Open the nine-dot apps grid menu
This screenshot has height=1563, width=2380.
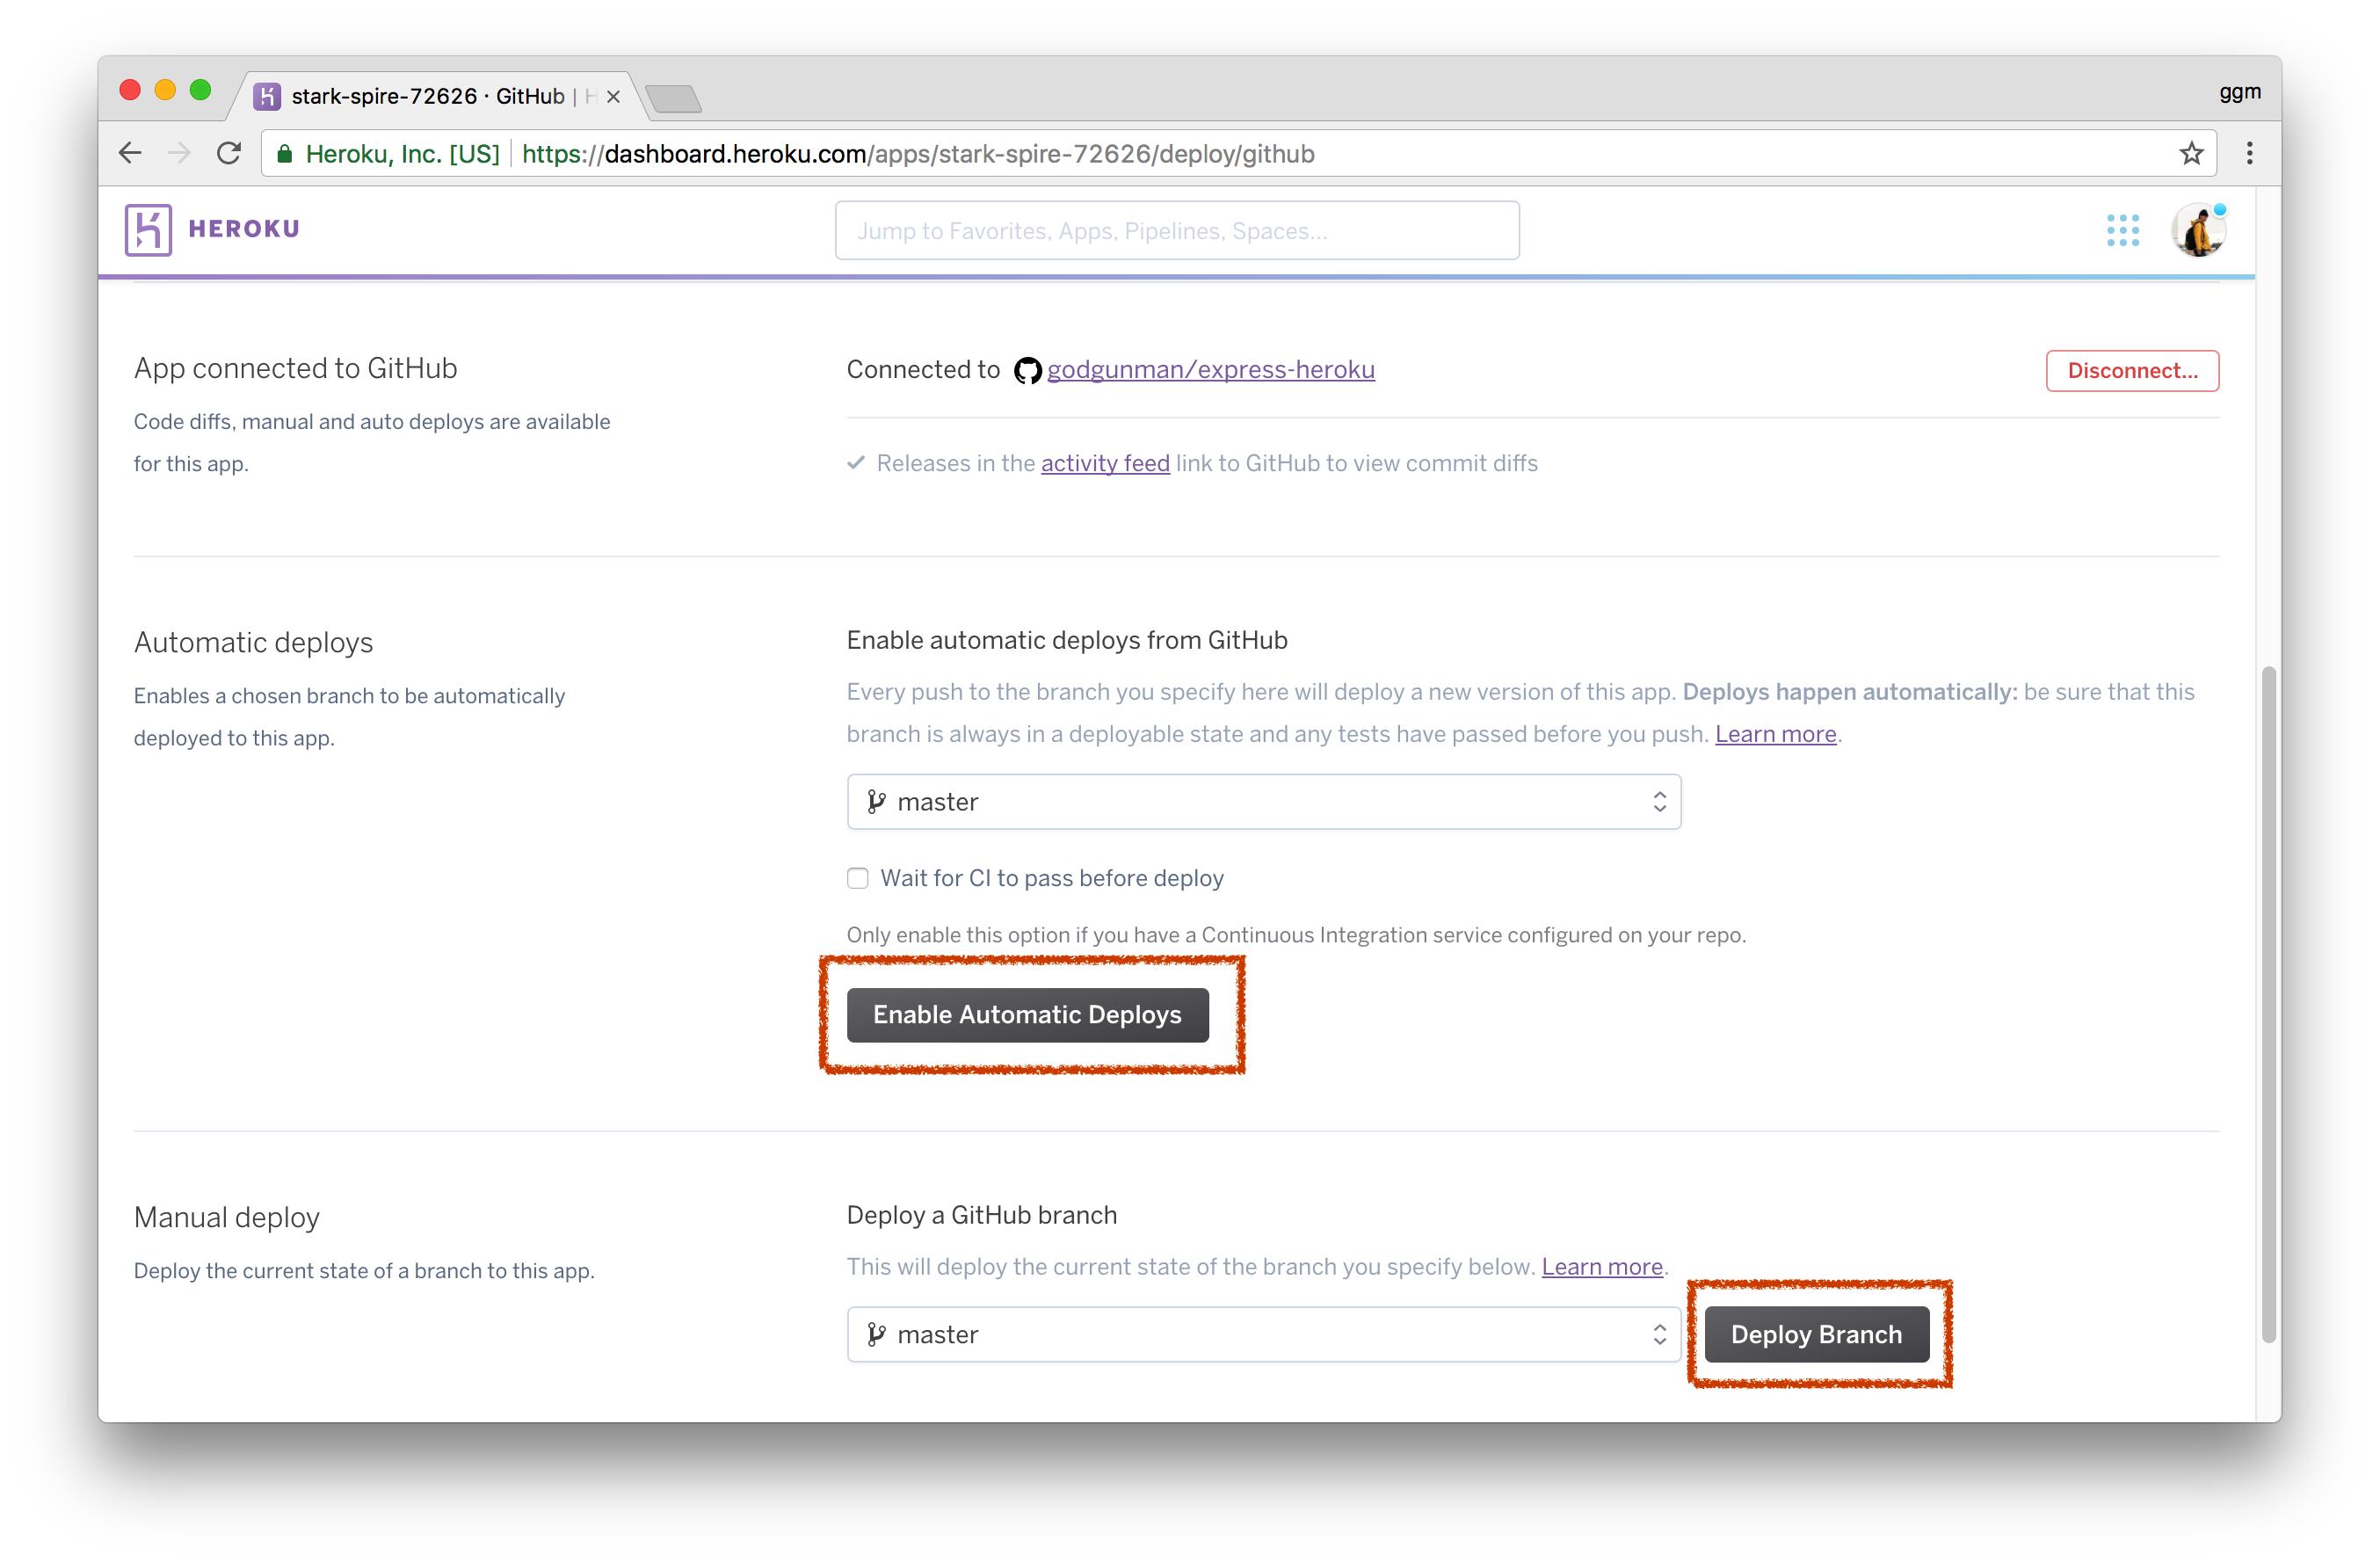point(2122,230)
